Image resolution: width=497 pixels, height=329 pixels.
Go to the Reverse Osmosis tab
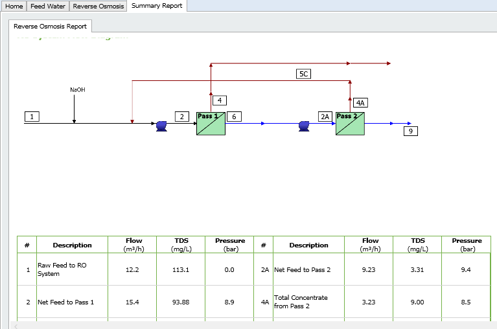click(x=98, y=6)
